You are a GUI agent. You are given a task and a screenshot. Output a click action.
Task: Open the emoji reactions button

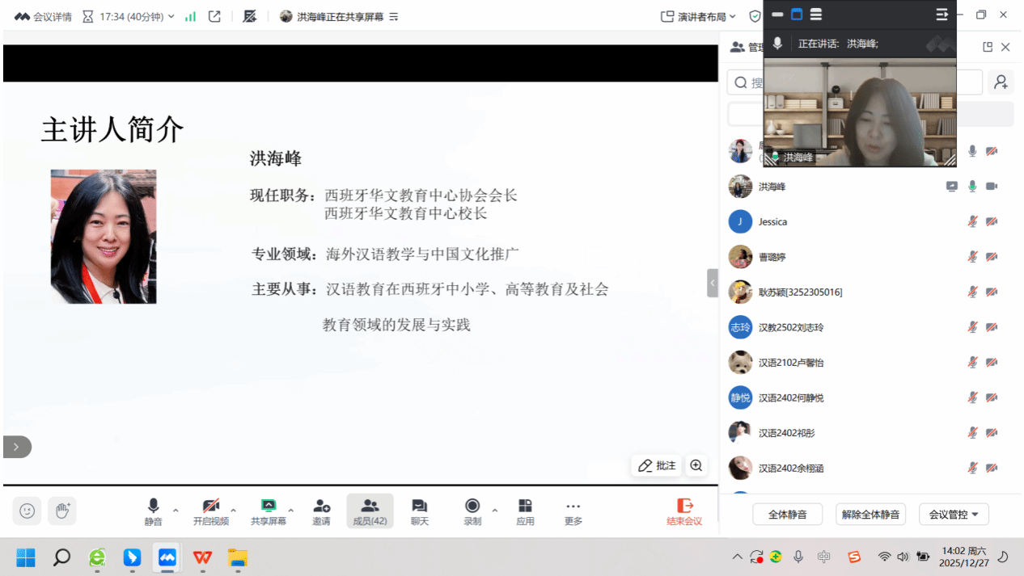[27, 511]
